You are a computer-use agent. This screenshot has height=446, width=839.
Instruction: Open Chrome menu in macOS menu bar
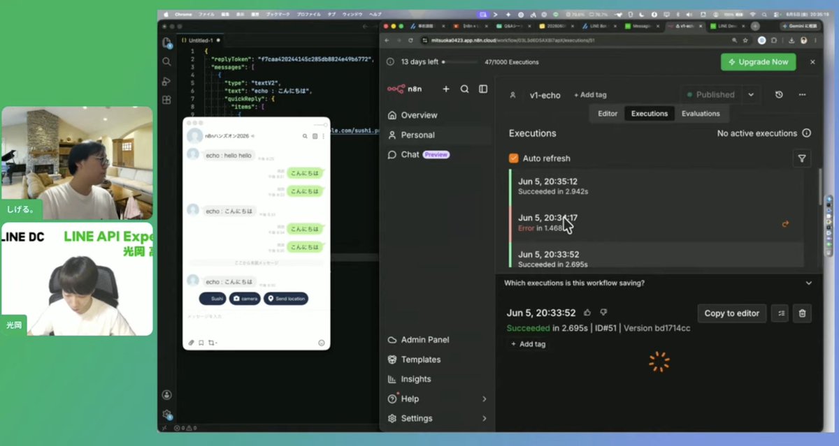(x=183, y=14)
